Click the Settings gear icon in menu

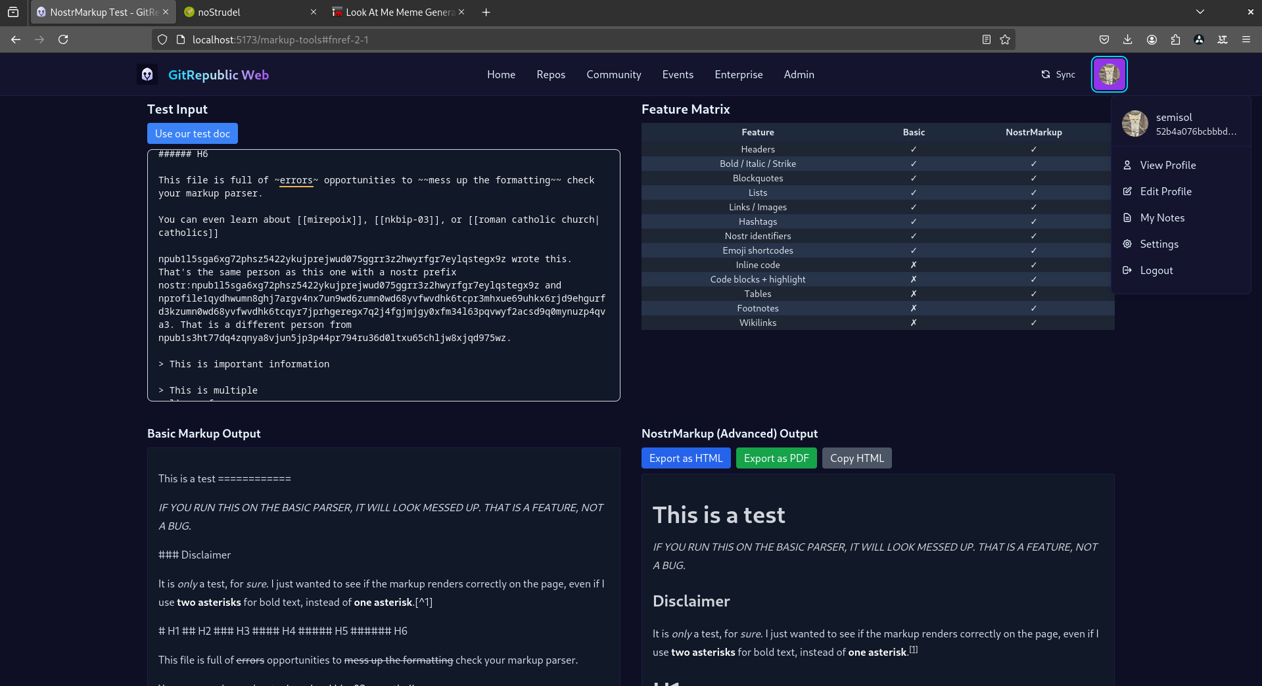[x=1127, y=244]
